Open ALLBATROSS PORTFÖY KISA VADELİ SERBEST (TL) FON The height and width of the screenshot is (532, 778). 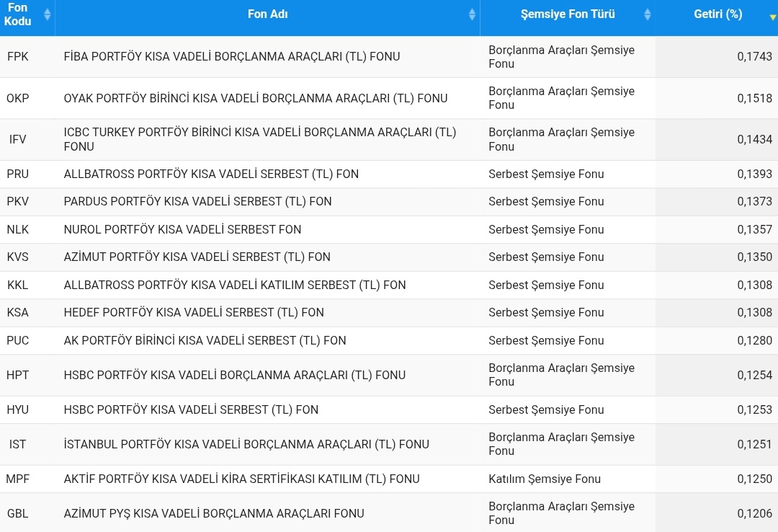211,174
